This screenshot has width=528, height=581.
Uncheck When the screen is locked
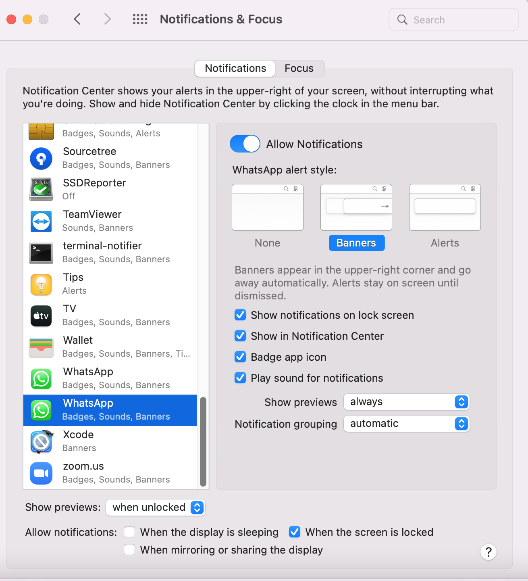(295, 532)
